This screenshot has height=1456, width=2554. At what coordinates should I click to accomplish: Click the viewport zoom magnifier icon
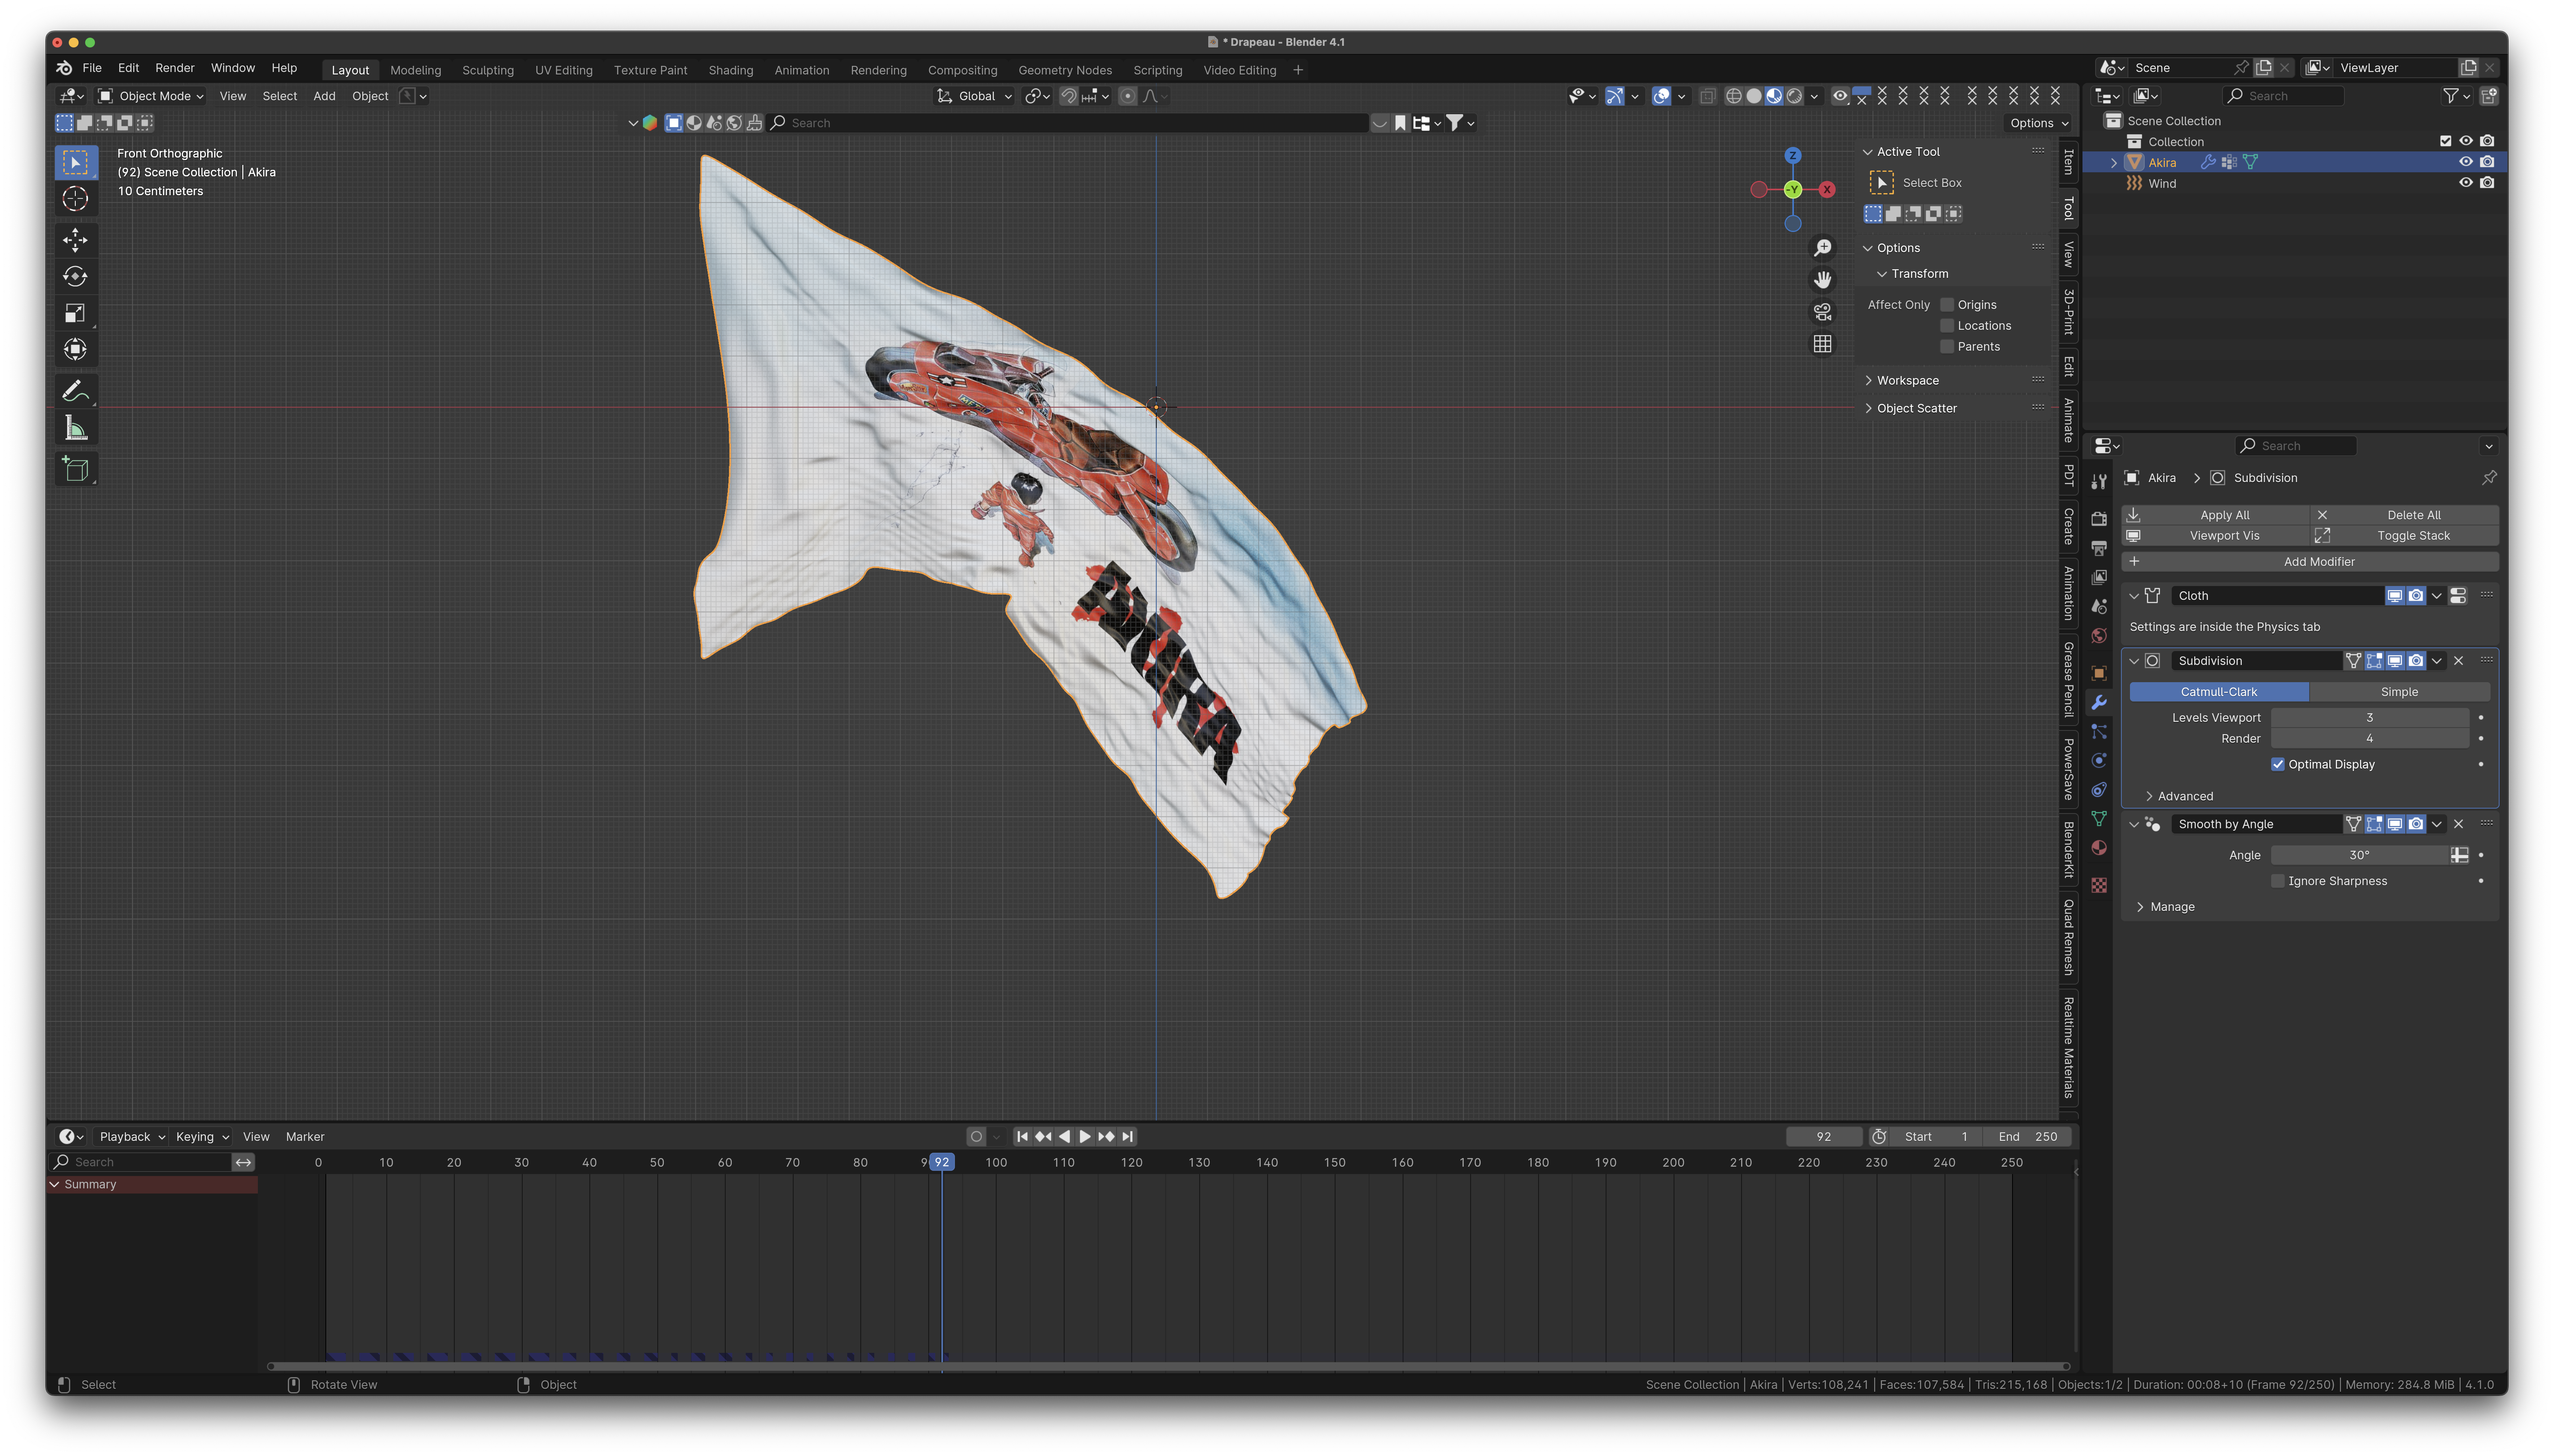[1823, 247]
